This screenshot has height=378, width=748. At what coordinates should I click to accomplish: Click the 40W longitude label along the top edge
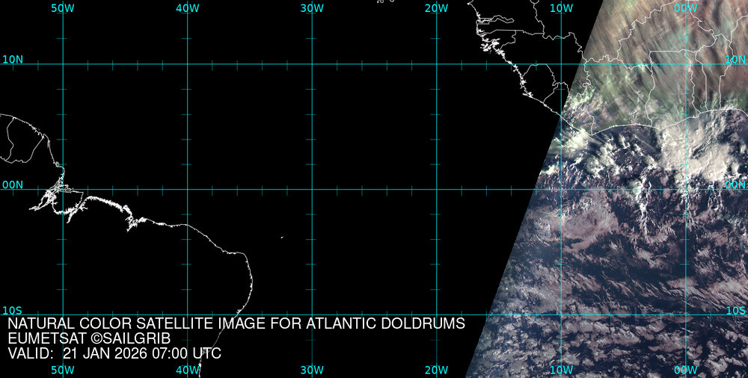187,8
